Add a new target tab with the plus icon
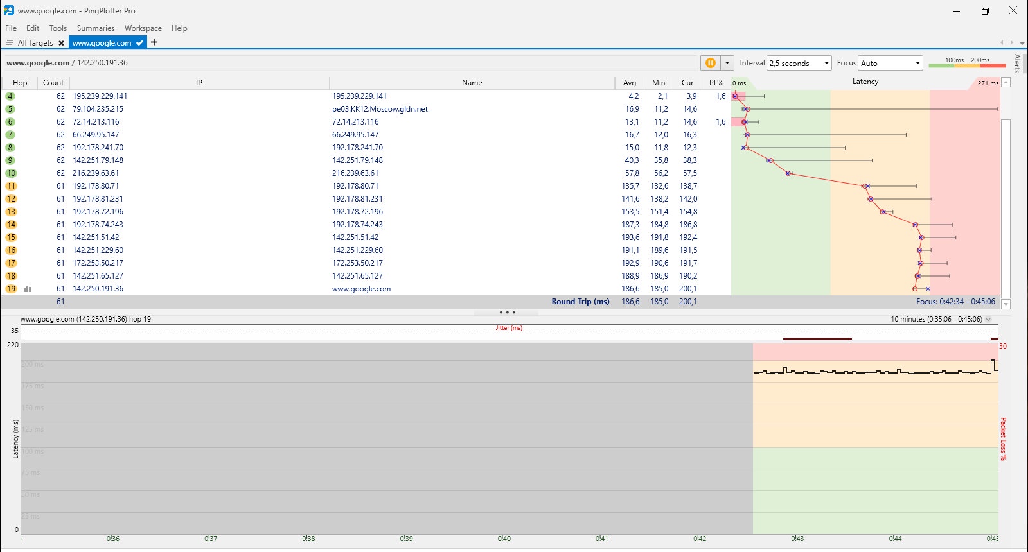This screenshot has height=552, width=1028. (154, 42)
